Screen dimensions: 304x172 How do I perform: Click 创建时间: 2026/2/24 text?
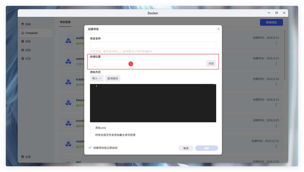(266, 161)
